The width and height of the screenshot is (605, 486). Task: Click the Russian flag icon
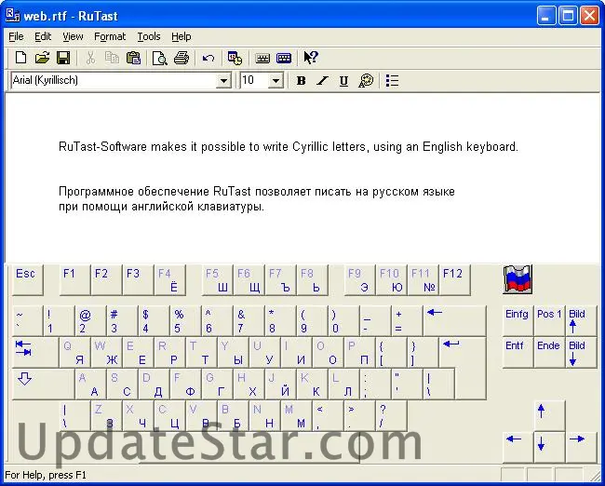tap(517, 277)
